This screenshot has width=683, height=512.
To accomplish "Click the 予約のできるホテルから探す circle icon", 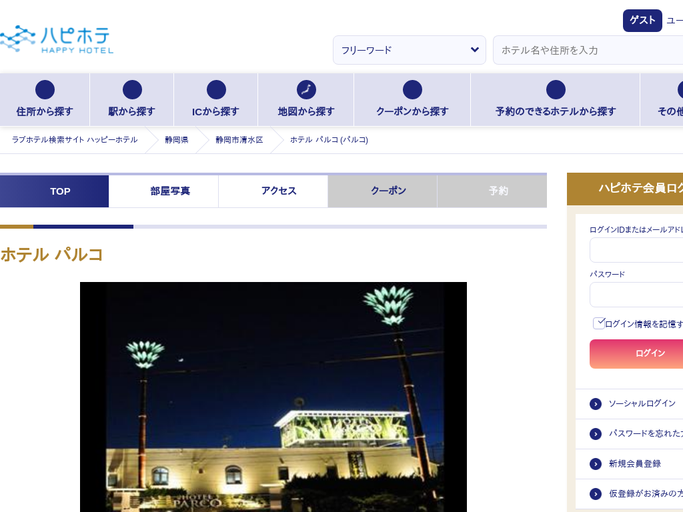I will click(x=556, y=90).
